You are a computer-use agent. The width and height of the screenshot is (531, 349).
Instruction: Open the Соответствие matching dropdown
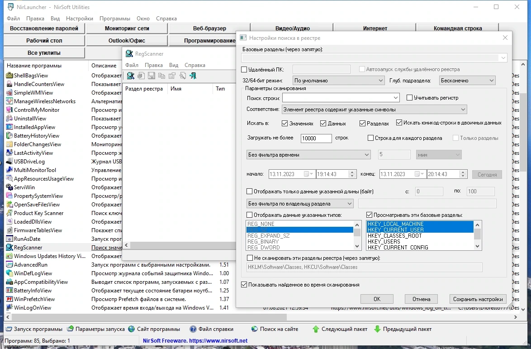374,110
